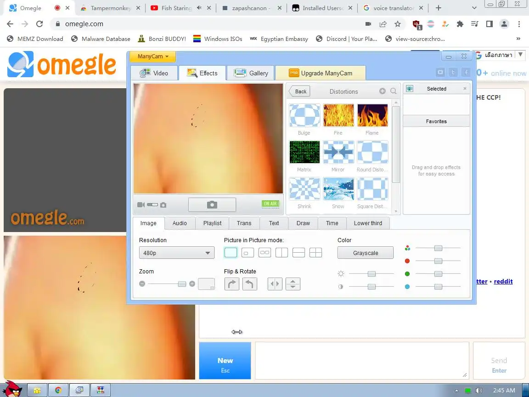This screenshot has height=397, width=529.
Task: Click the zoom in plus icon
Action: tap(192, 284)
